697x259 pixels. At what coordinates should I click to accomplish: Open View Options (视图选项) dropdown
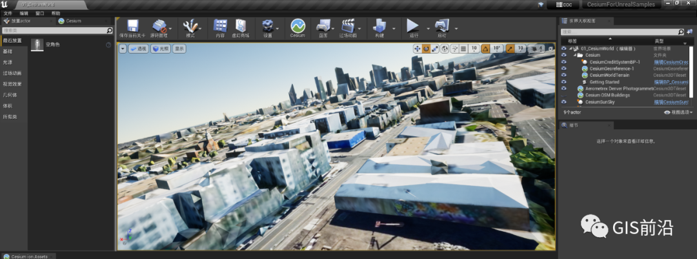pyautogui.click(x=678, y=112)
